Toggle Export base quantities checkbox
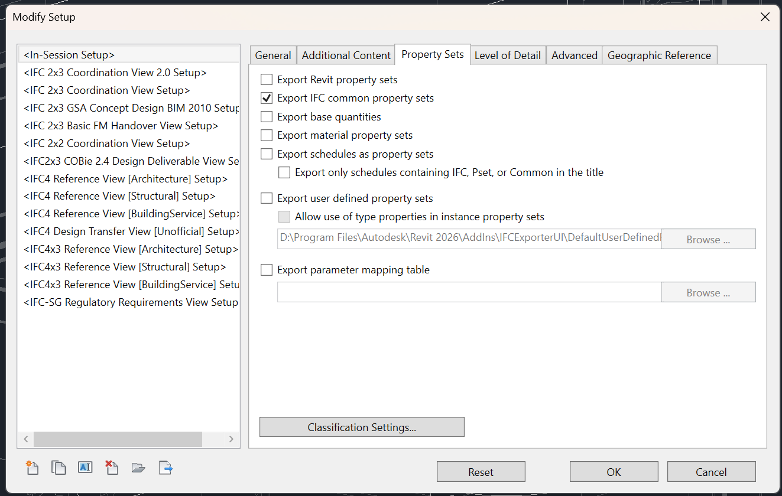This screenshot has height=496, width=782. tap(267, 117)
